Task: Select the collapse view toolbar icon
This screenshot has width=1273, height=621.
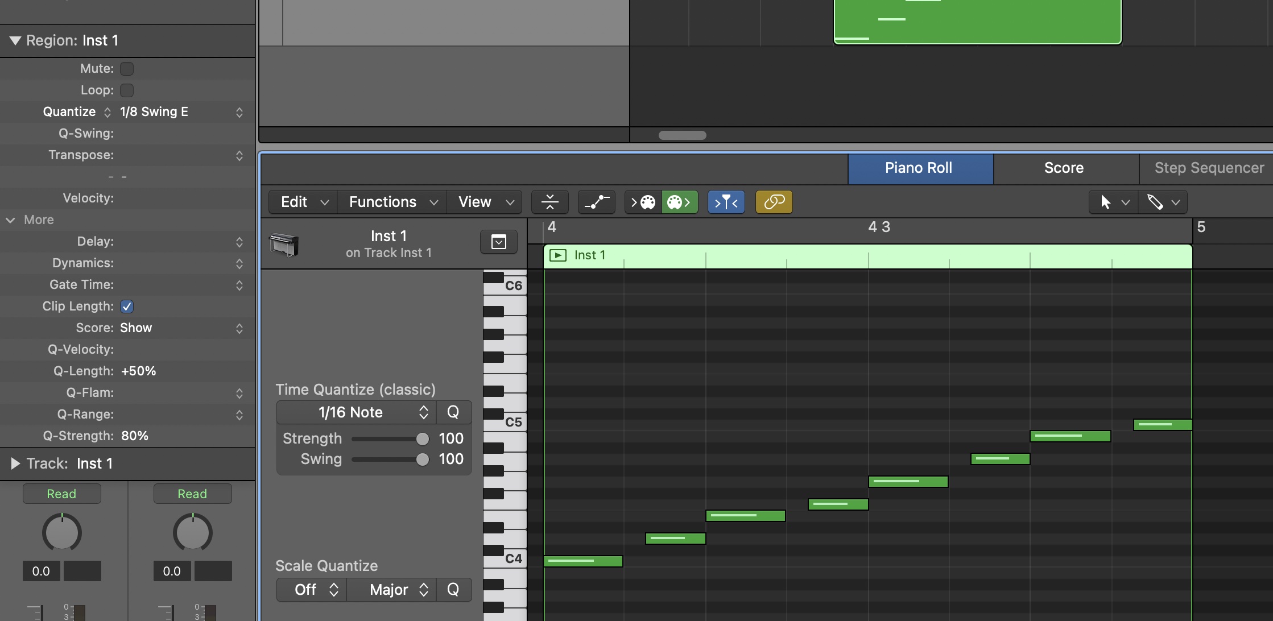Action: 549,202
